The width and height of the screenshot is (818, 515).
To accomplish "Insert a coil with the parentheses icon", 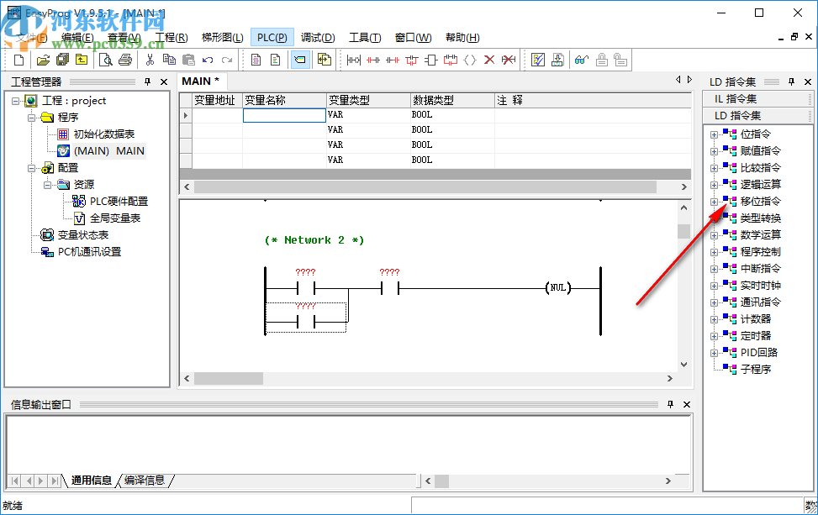I will (469, 60).
